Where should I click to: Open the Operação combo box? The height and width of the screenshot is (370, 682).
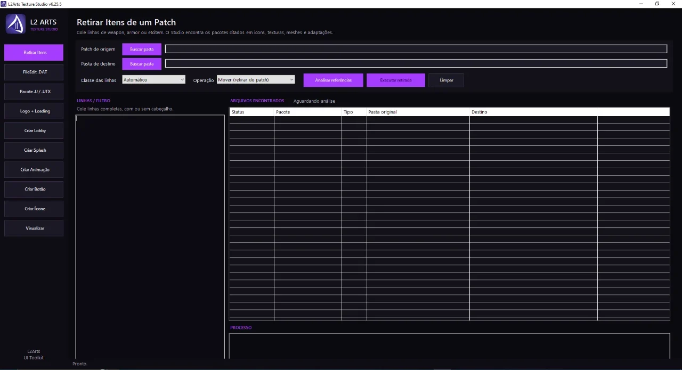(256, 79)
